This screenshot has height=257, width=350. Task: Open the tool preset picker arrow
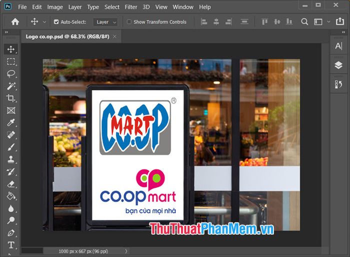click(44, 22)
